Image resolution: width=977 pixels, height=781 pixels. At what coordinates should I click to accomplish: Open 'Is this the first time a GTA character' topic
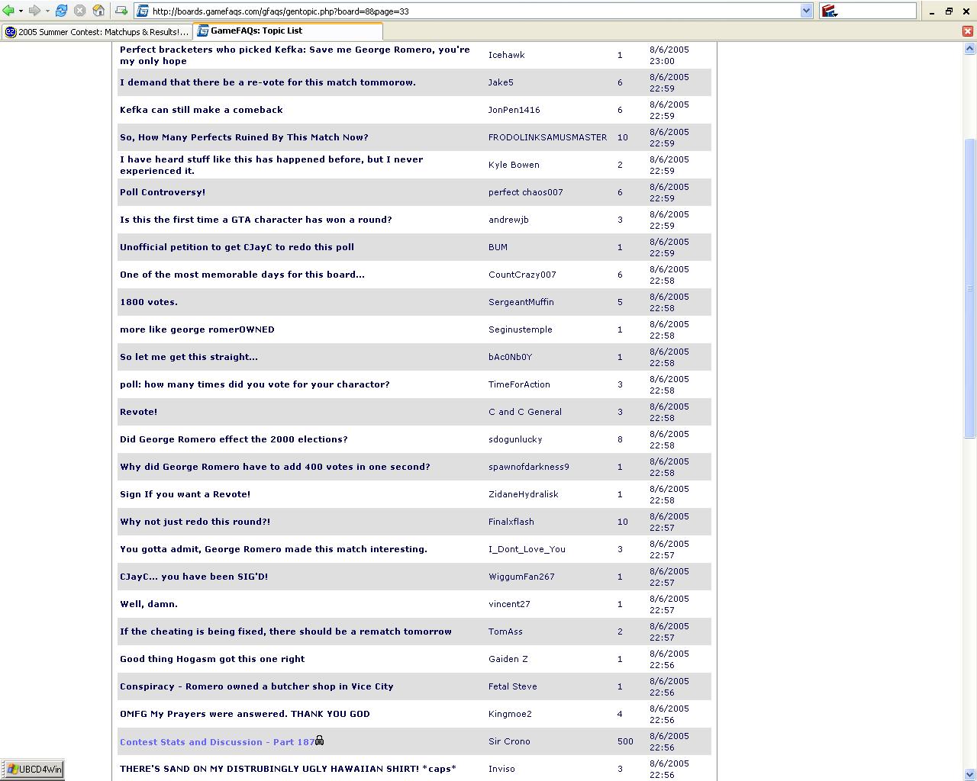click(256, 220)
